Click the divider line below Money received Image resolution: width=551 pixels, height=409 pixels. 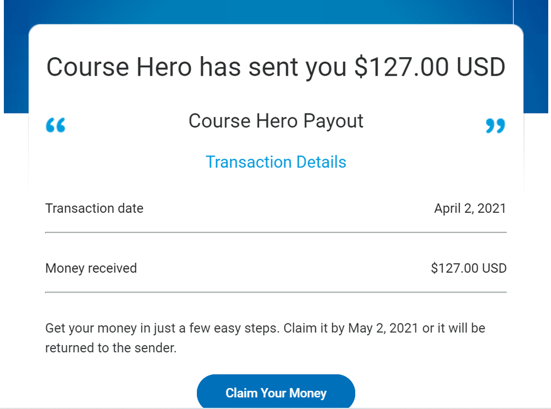pos(276,292)
